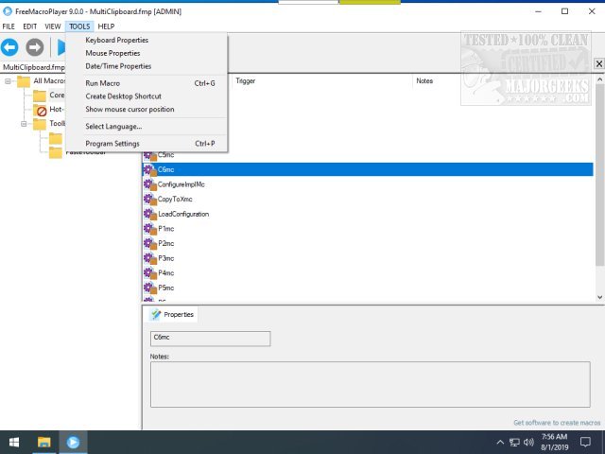Open the HELP menu
Viewport: 605px width, 454px height.
tap(106, 26)
